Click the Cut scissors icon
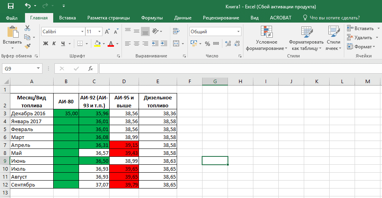Screen dimensions: 382x198 click(27, 28)
